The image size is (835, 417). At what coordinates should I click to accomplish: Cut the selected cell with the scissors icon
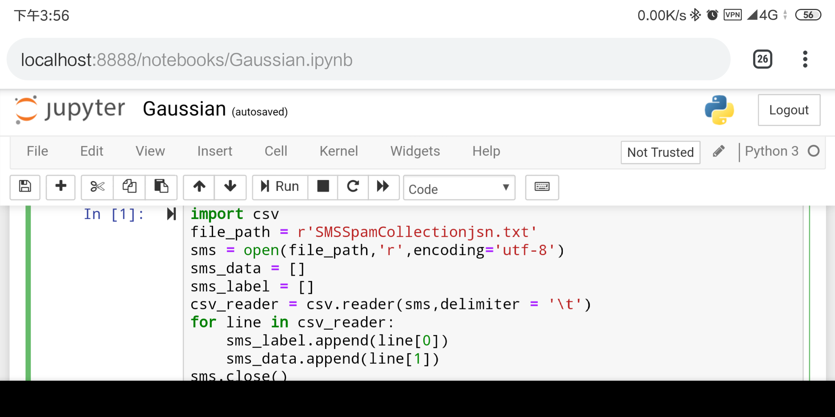coord(97,187)
